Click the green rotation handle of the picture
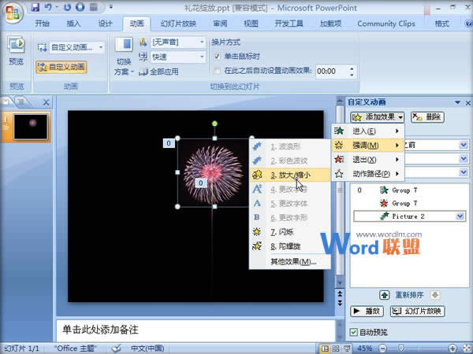 tap(214, 124)
